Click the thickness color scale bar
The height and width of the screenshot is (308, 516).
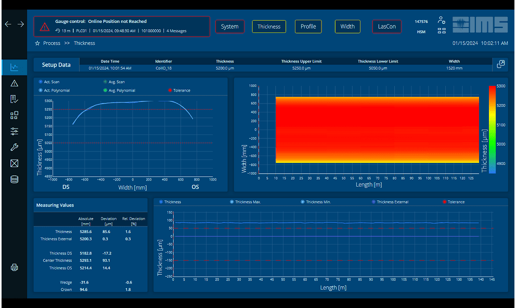point(492,129)
